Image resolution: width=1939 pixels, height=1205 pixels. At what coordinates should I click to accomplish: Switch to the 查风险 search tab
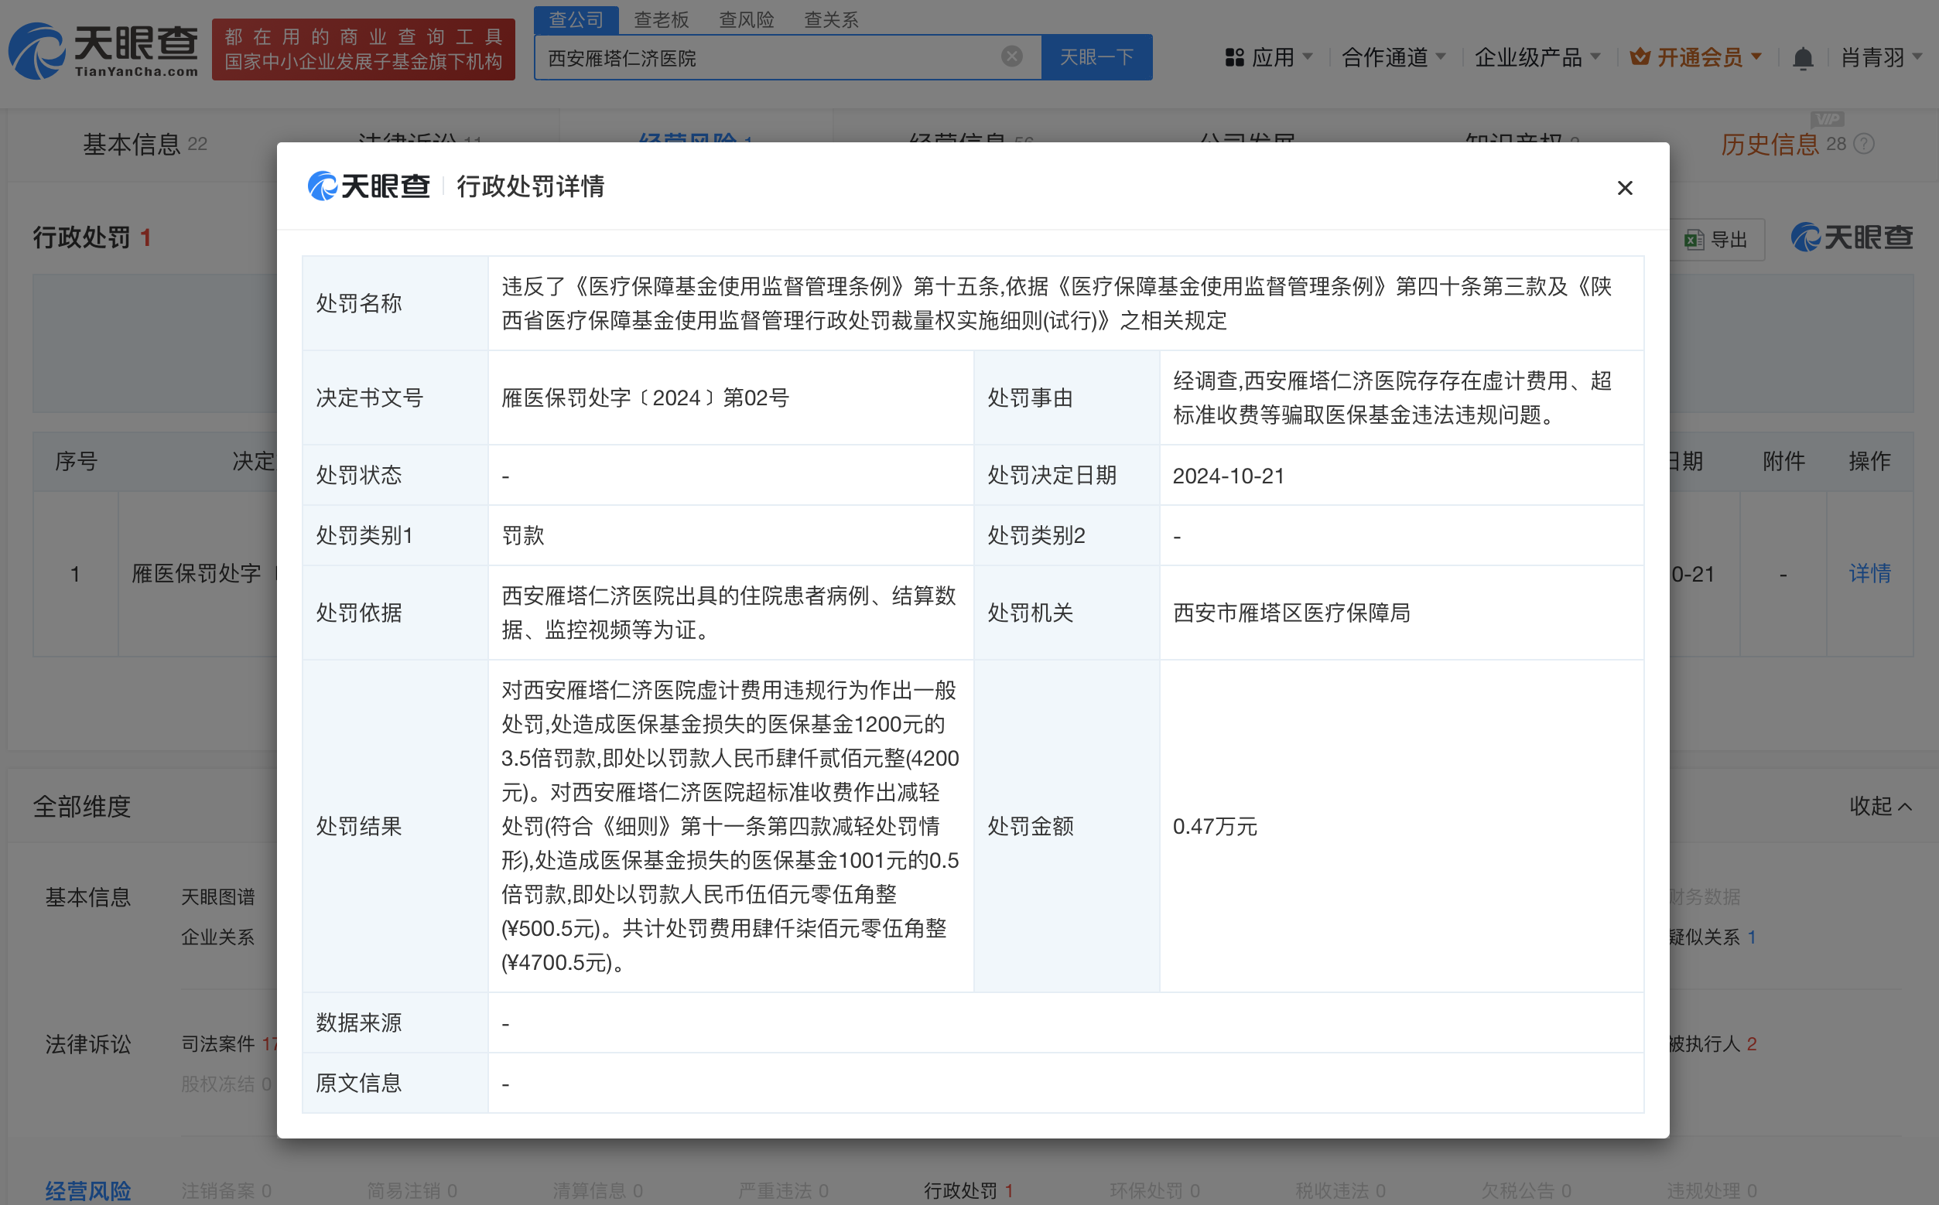[745, 19]
